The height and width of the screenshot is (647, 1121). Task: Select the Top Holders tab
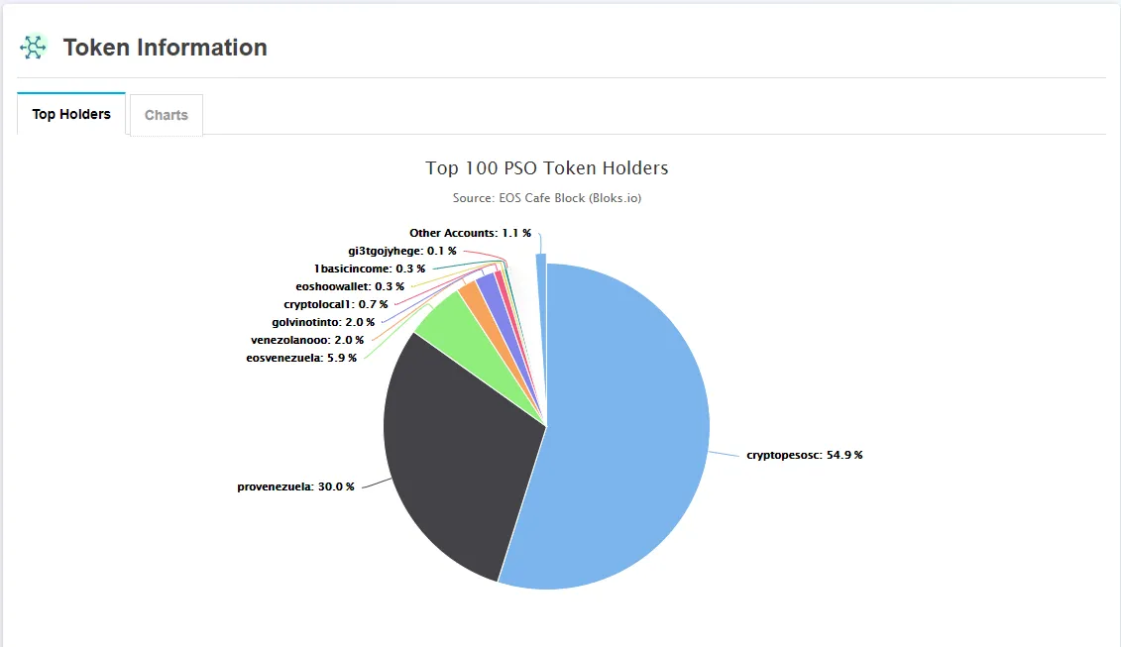pyautogui.click(x=71, y=114)
